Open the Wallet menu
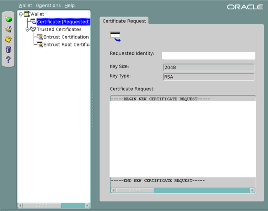The width and height of the screenshot is (268, 211). coord(25,6)
